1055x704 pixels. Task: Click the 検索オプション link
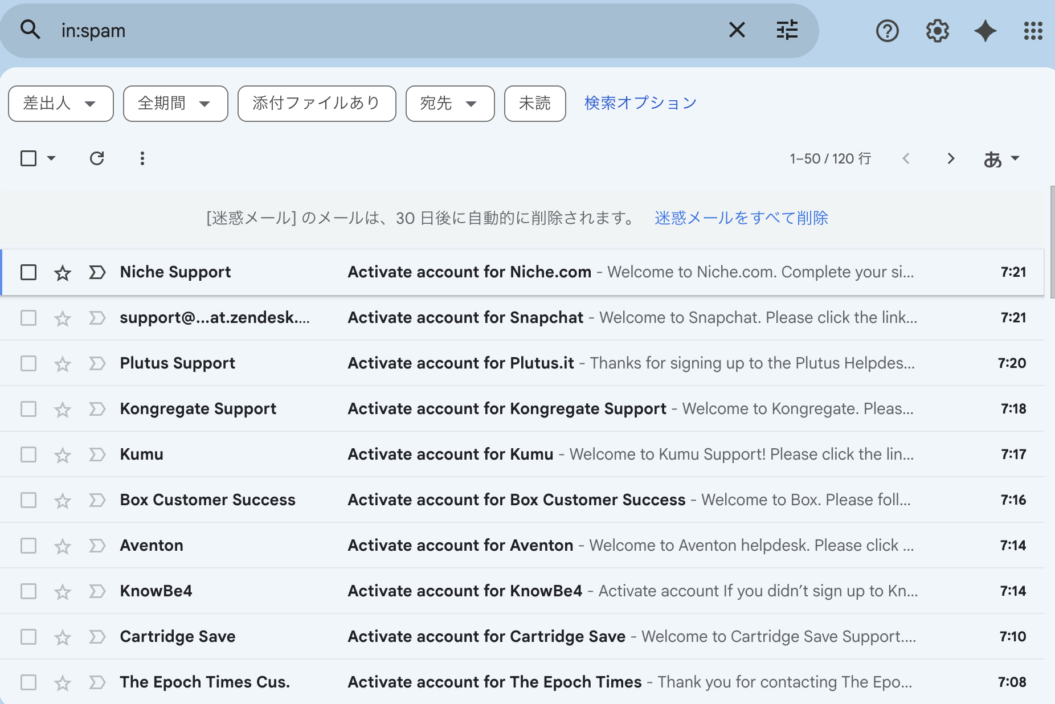point(640,103)
